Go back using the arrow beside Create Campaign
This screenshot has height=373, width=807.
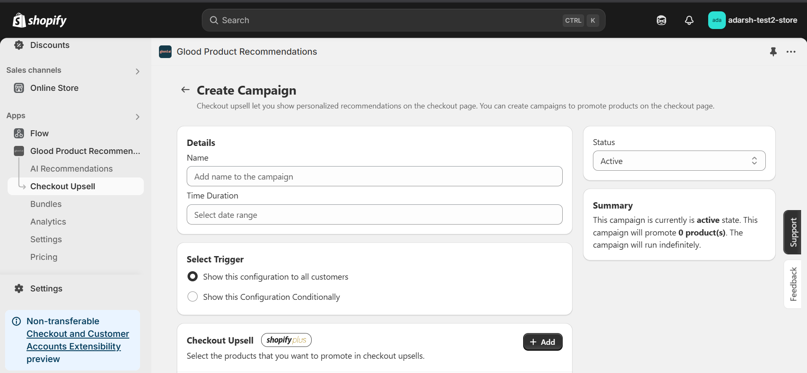(185, 90)
